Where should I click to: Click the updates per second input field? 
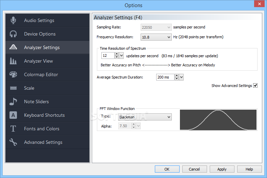point(108,55)
